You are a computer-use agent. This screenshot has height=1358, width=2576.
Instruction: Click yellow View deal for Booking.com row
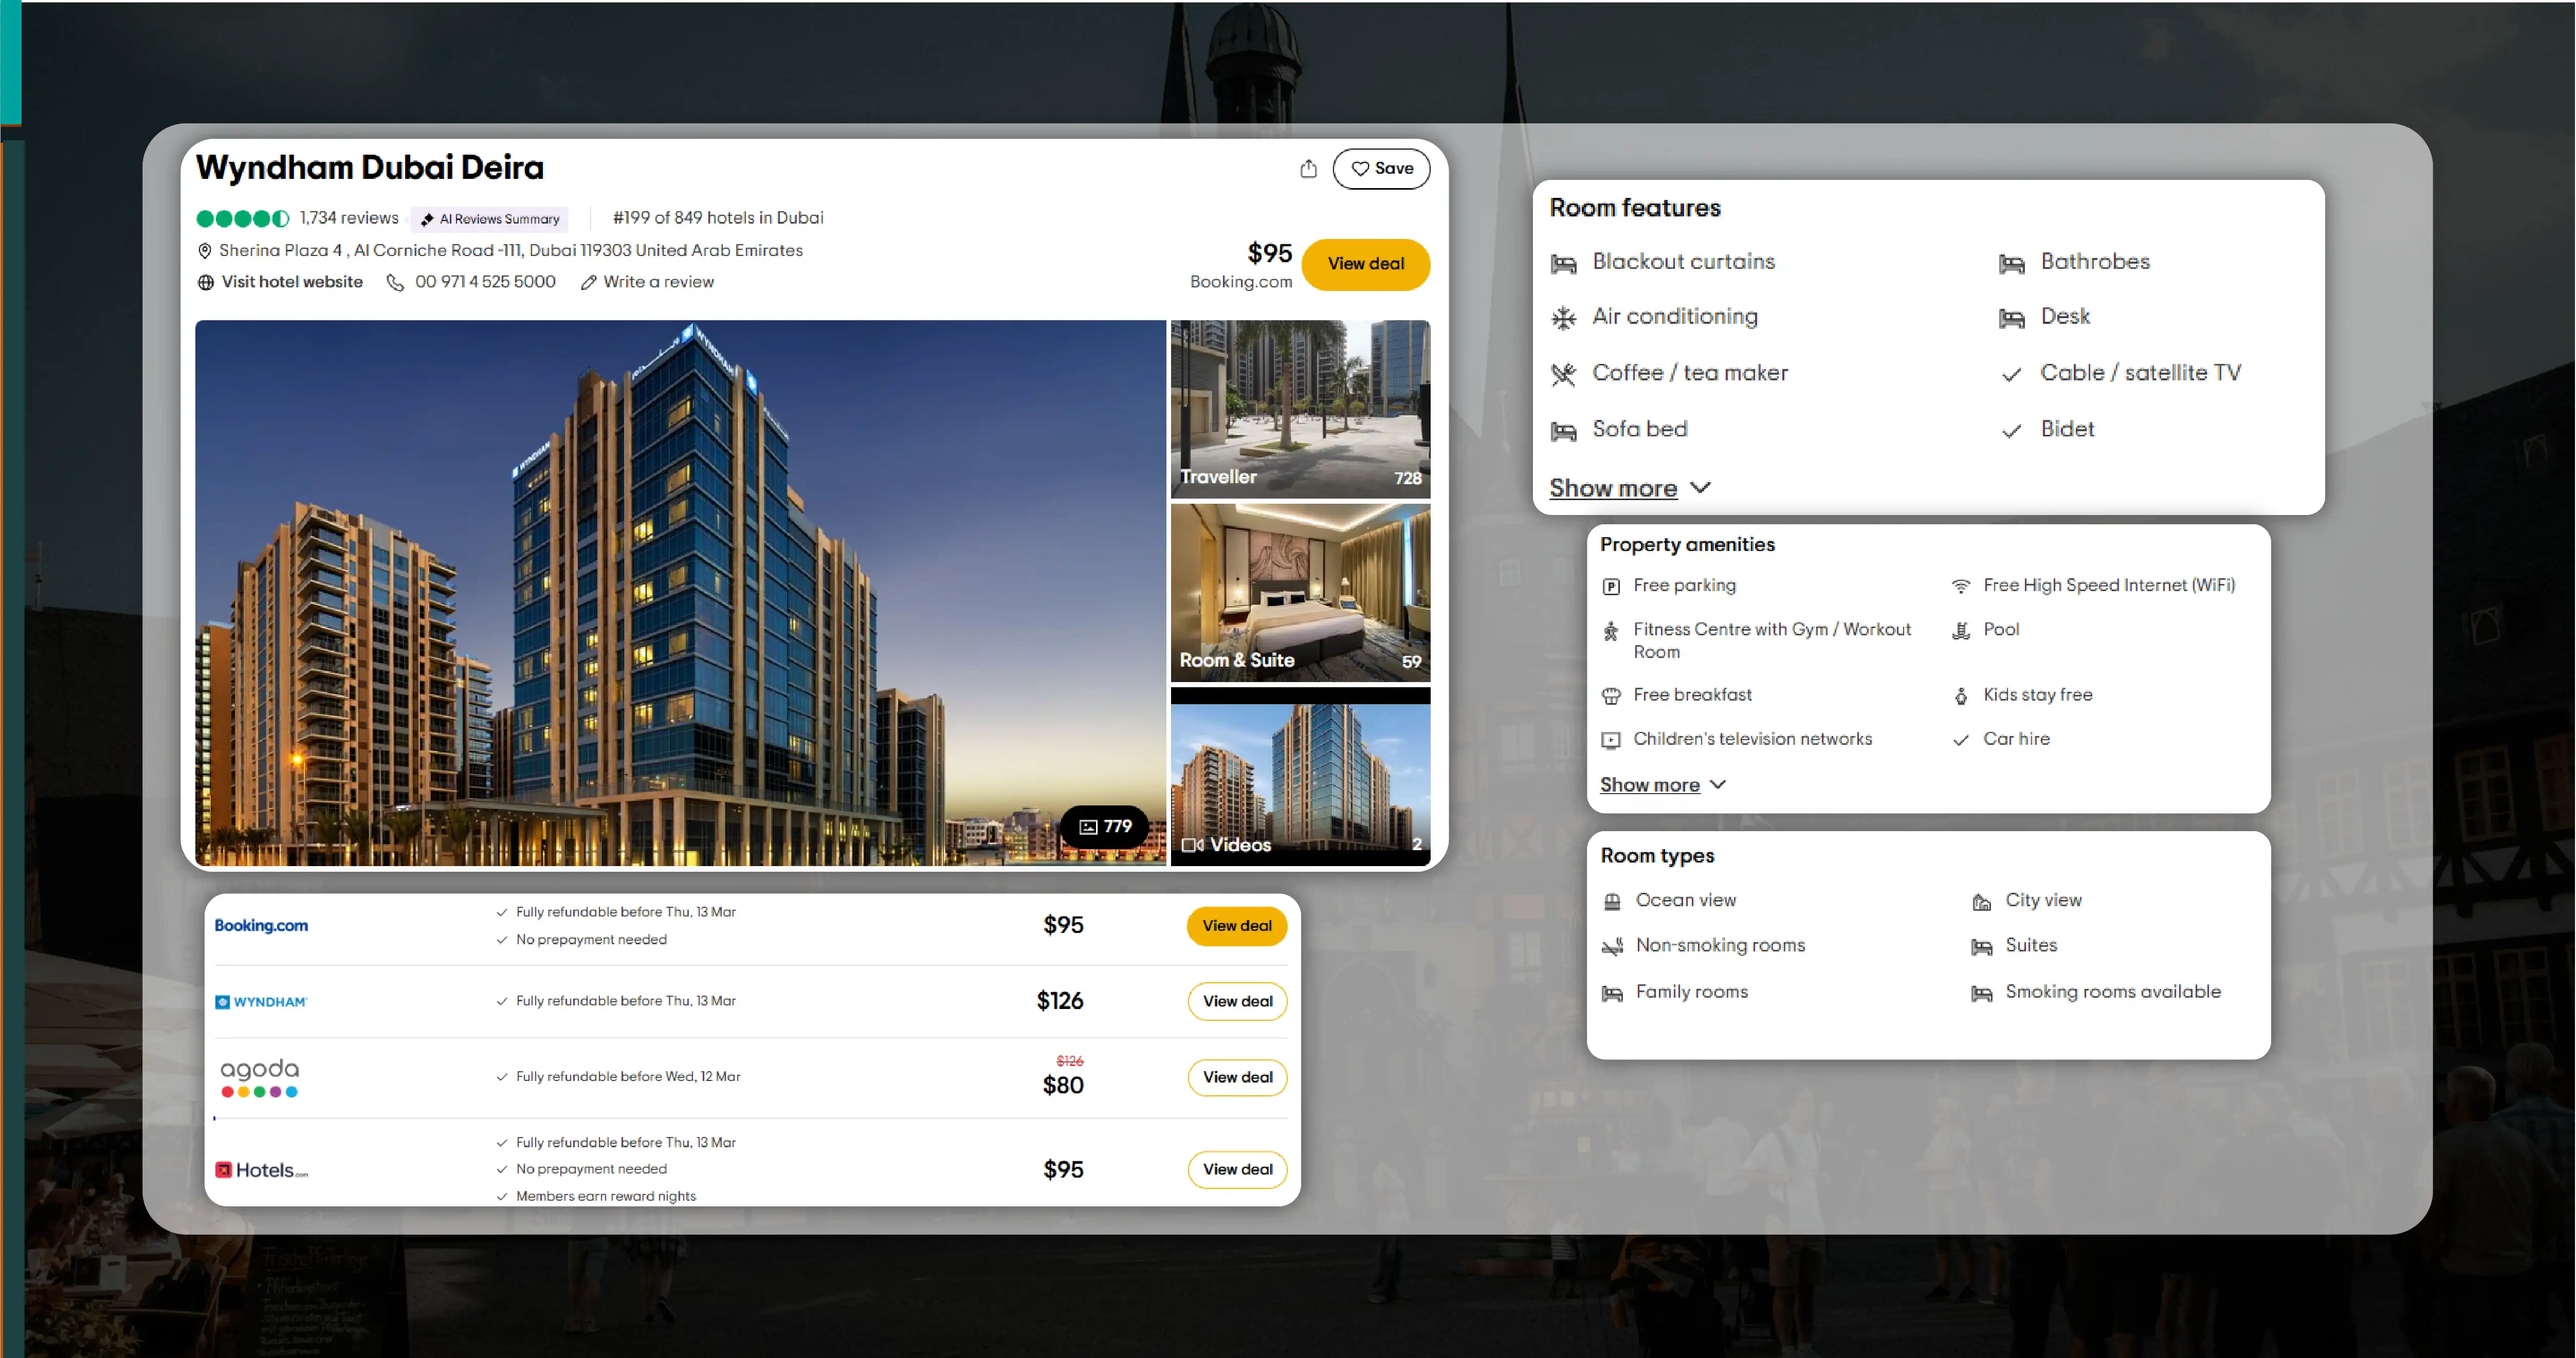[x=1236, y=926]
